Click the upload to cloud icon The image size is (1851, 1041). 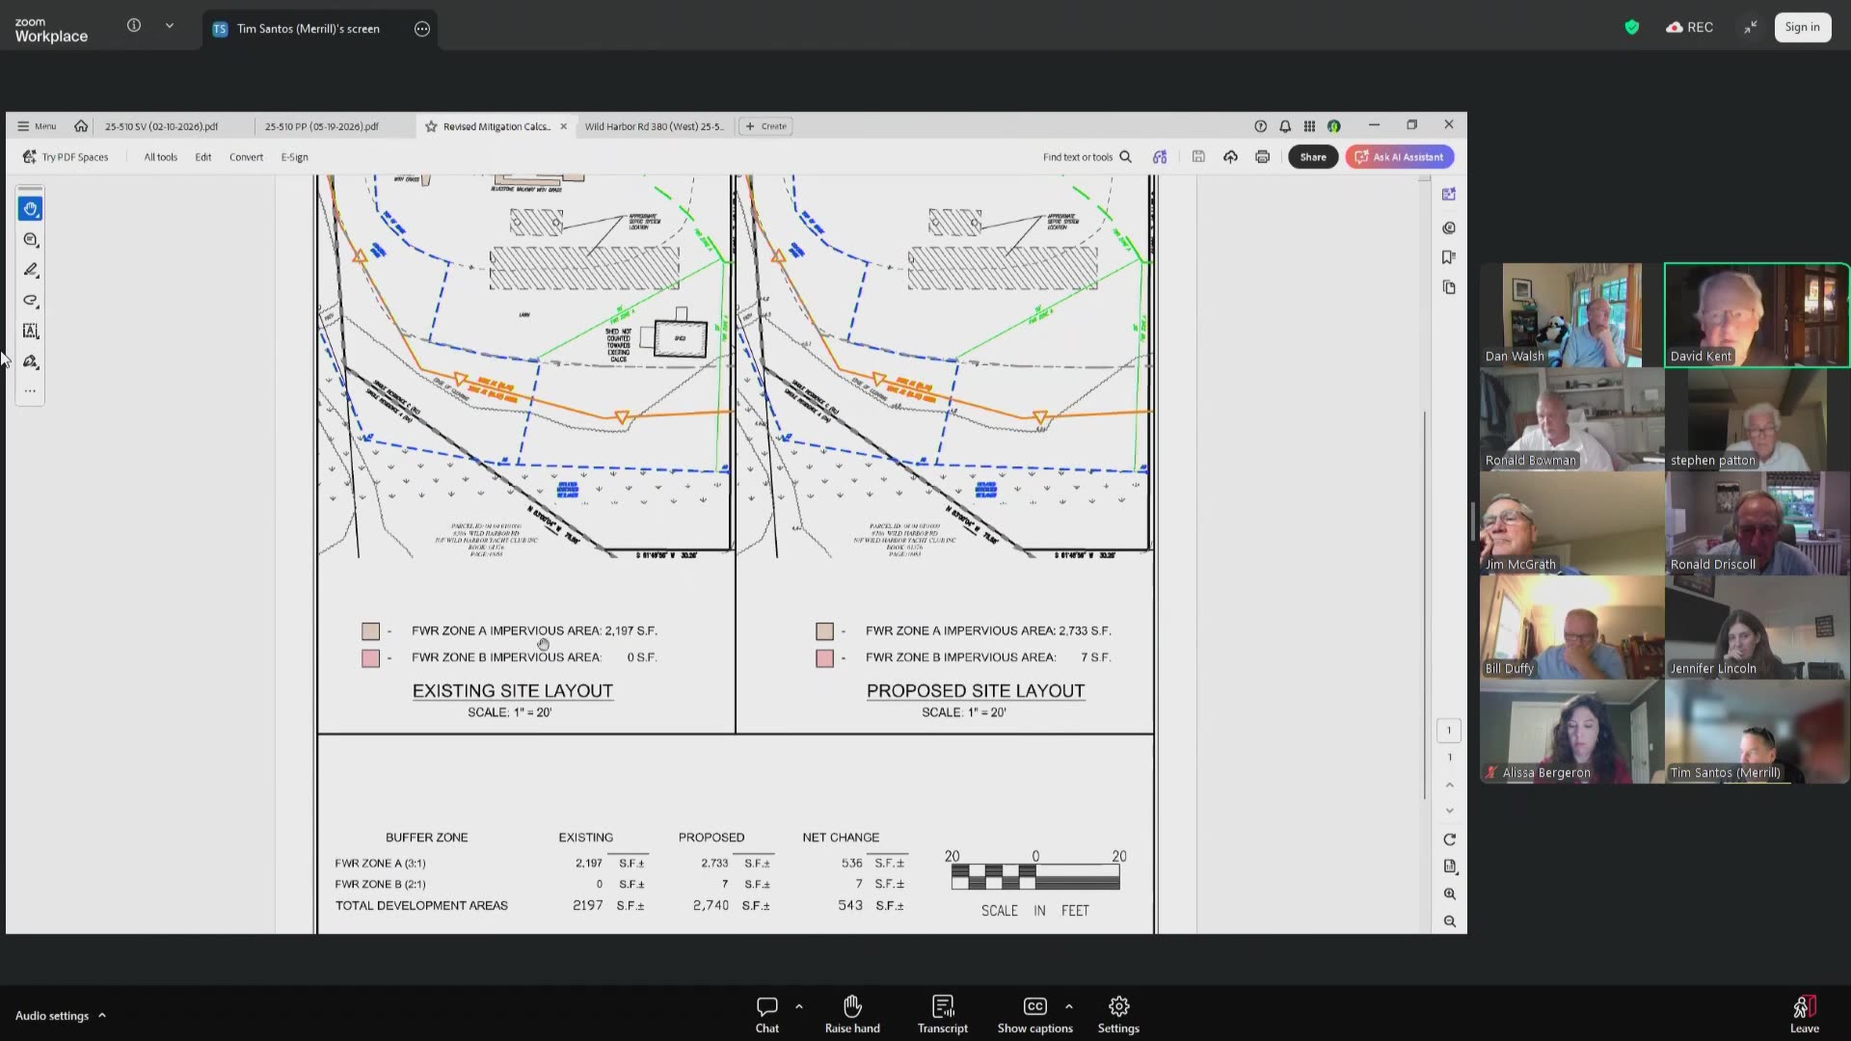(x=1230, y=157)
